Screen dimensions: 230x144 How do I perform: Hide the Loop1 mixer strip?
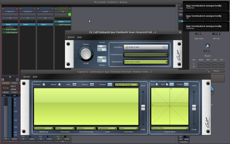[52, 9]
